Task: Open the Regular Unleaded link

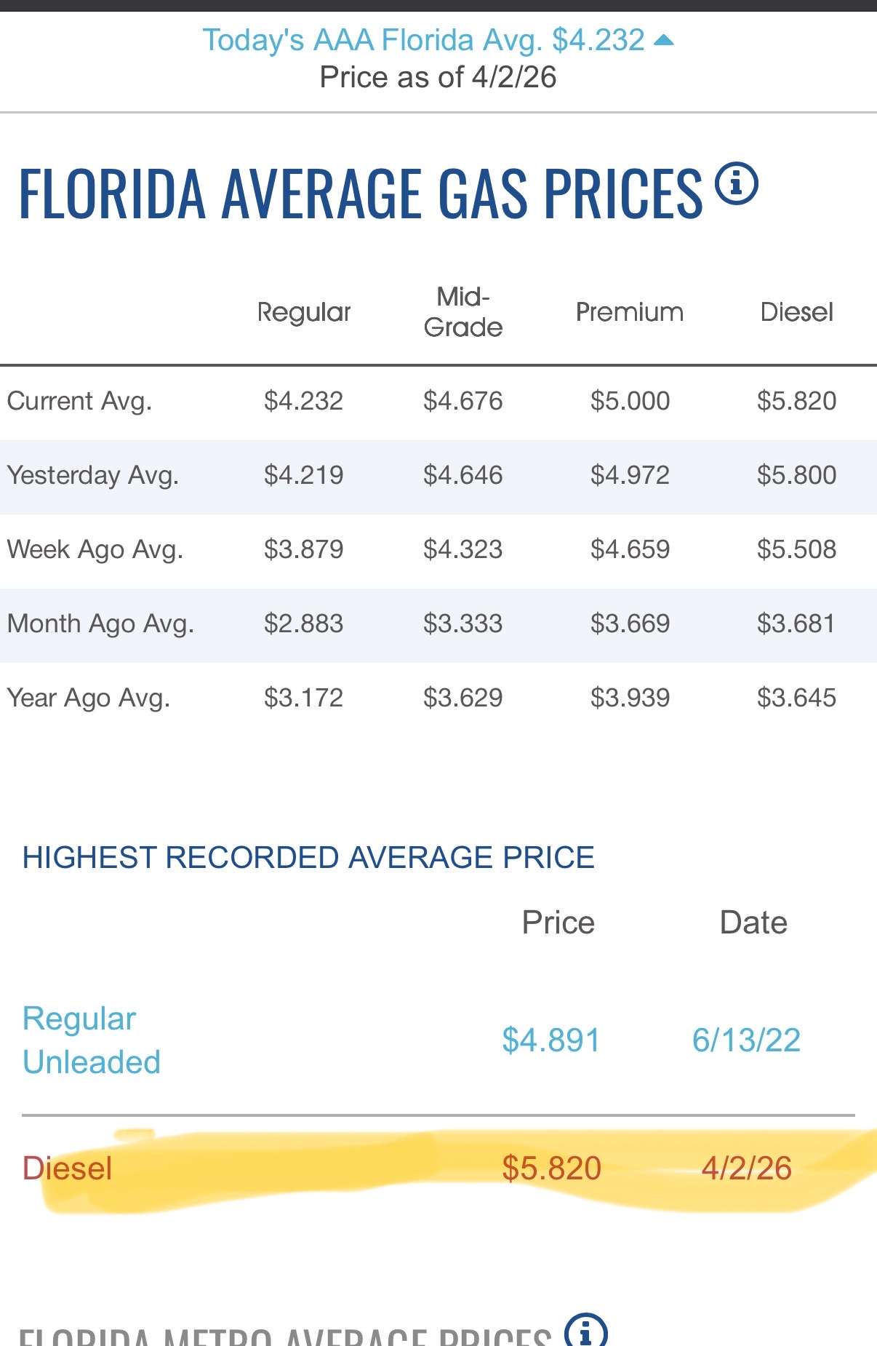Action: 92,1040
